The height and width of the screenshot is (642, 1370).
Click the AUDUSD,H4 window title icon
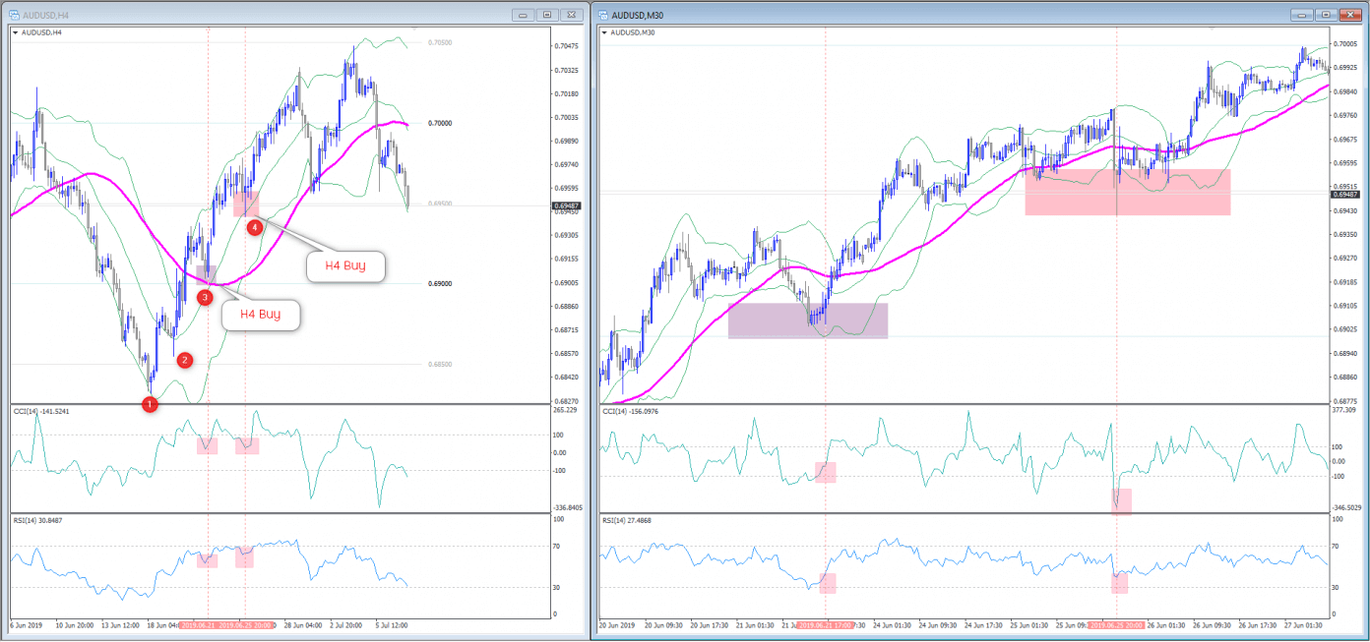[13, 16]
